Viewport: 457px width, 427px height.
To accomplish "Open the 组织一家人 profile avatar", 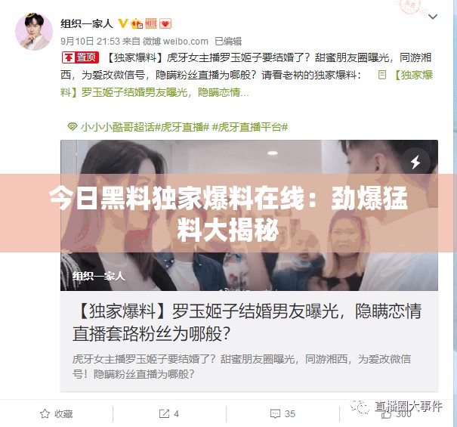I will click(x=34, y=32).
